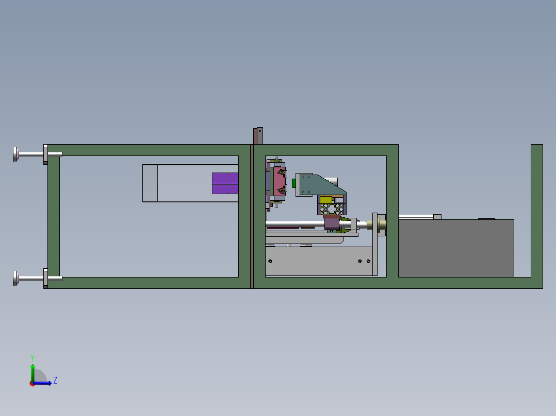Click the blue Z axis arrow of triad
556x416 pixels.
(42, 383)
